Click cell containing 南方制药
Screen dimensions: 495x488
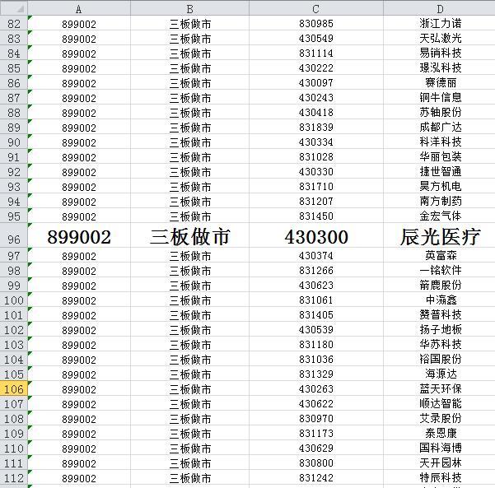point(440,201)
